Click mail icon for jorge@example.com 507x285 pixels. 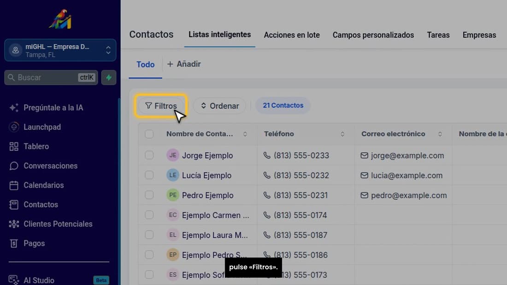tap(365, 155)
